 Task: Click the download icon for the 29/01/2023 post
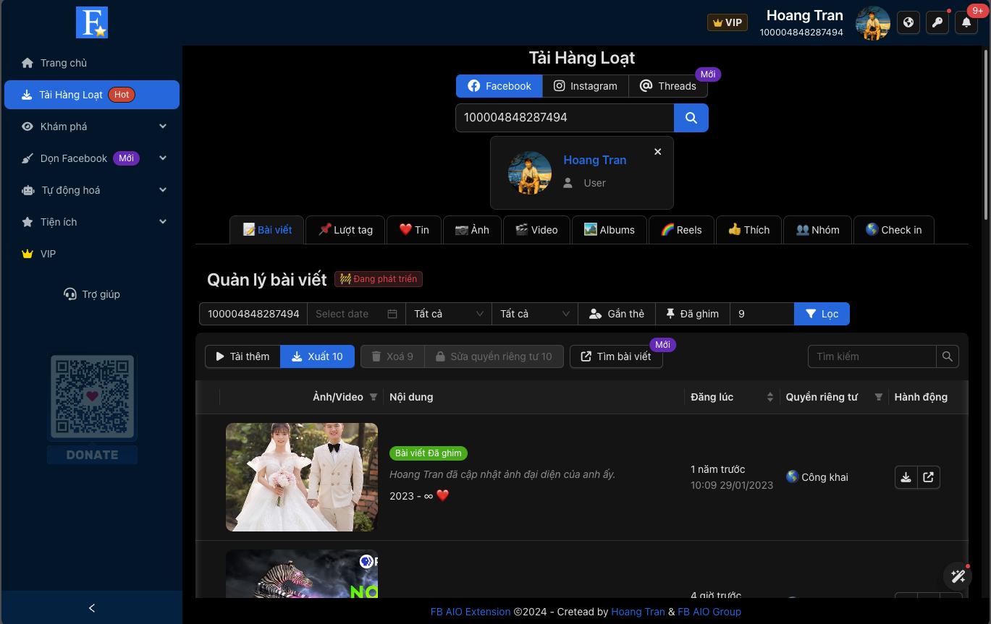(x=906, y=477)
